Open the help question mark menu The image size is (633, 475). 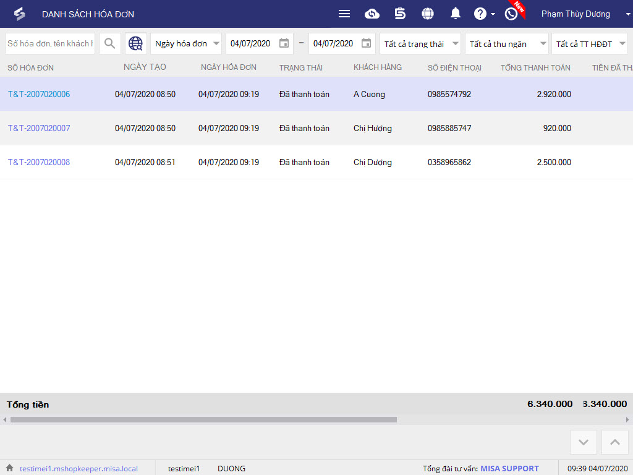point(480,14)
